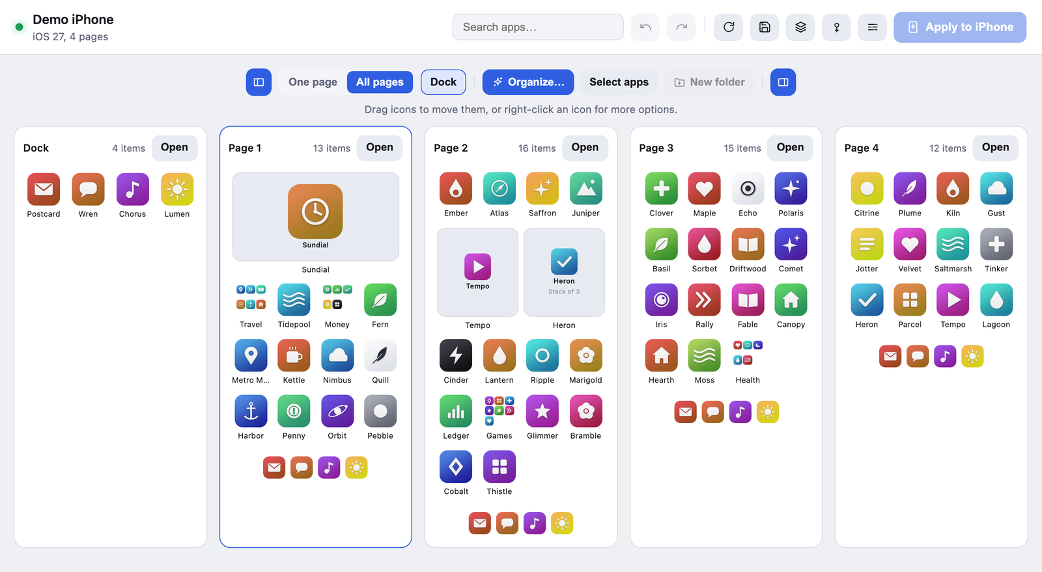Image resolution: width=1042 pixels, height=572 pixels.
Task: Click Apply to iPhone button
Action: pyautogui.click(x=960, y=27)
